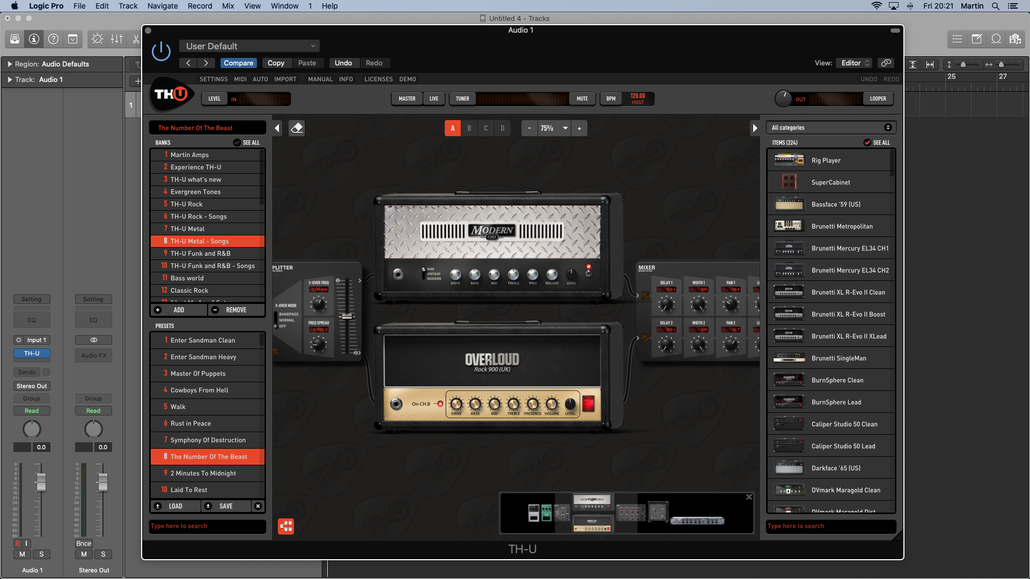Viewport: 1030px width, 579px height.
Task: Toggle the Banks SEE ALL checkbox
Action: tap(237, 143)
